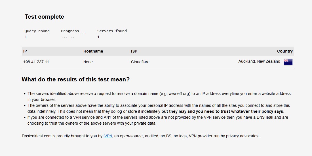
Task: Select the IP address 198.41.237.11
Action: 36,62
